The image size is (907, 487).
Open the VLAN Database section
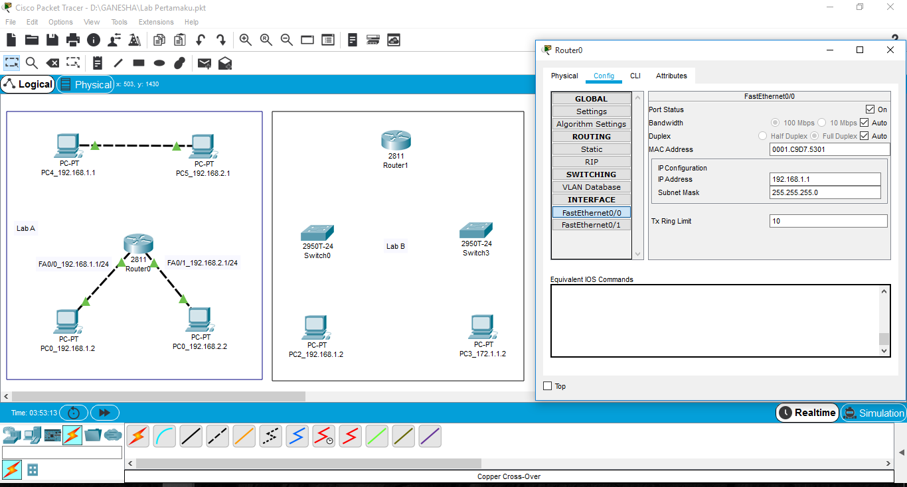592,187
